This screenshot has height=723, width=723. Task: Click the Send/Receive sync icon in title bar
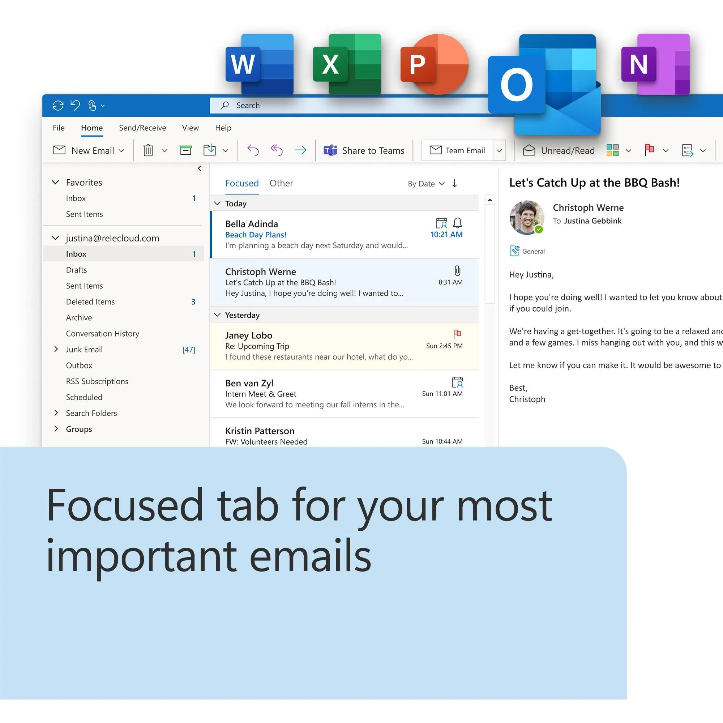tap(57, 106)
